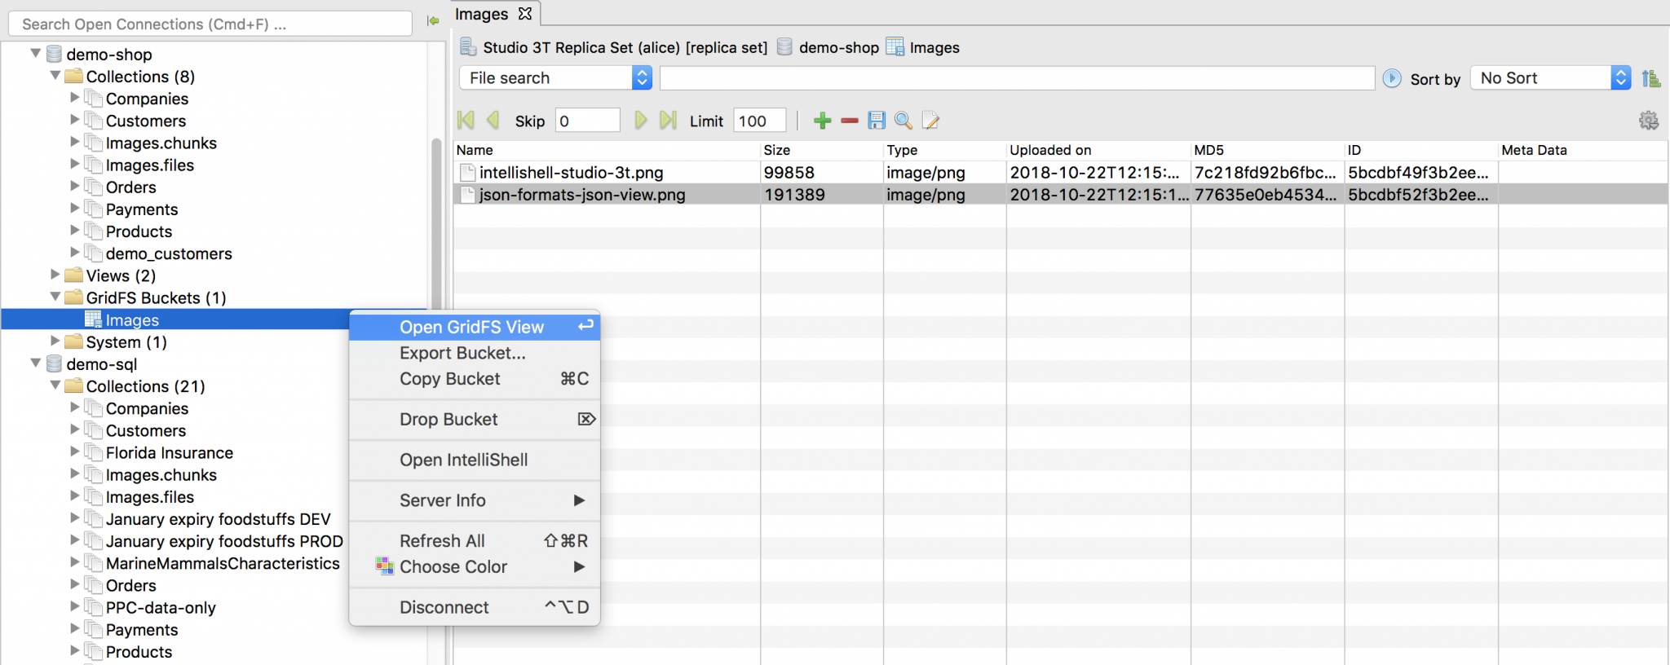Select Drop Bucket in context menu
Viewport: 1670px width, 665px height.
point(448,419)
